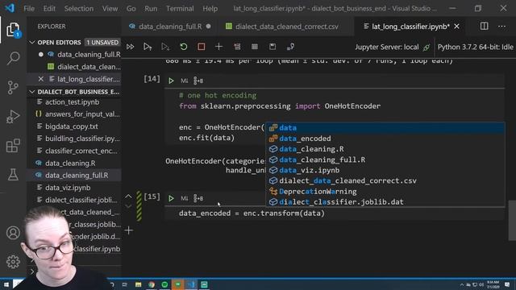The width and height of the screenshot is (516, 290).
Task: Click the 1 UNSAVED badge
Action: [102, 43]
